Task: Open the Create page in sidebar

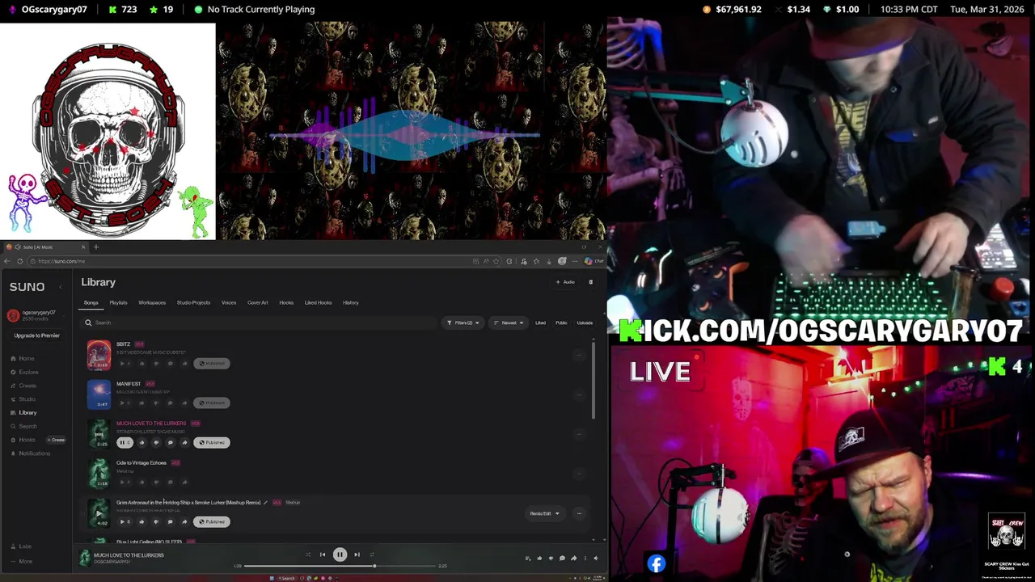Action: coord(23,386)
